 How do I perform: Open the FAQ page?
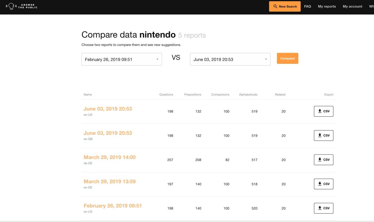pos(307,6)
